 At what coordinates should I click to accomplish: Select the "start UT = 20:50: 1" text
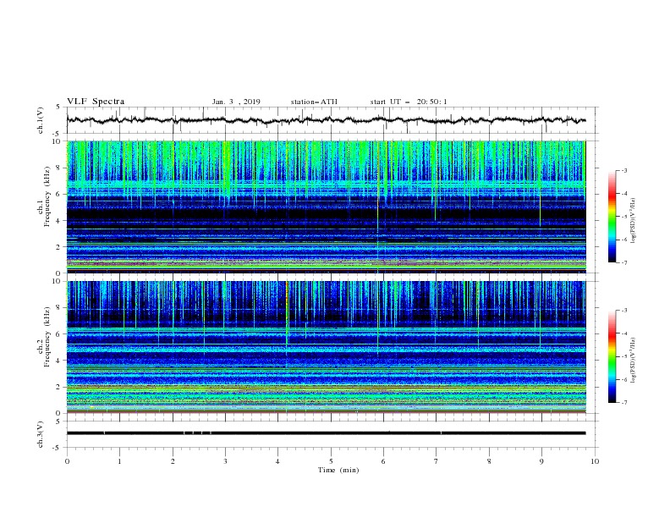[x=409, y=102]
